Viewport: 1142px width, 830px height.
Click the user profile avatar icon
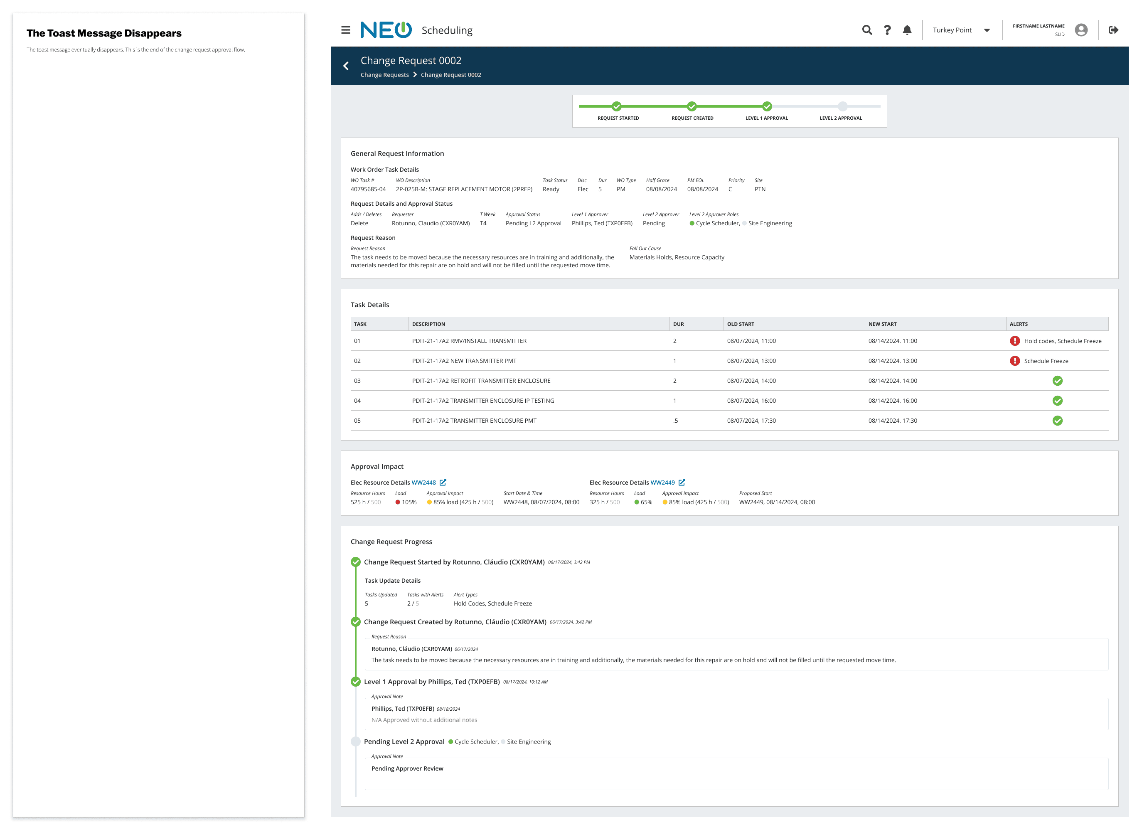click(1080, 30)
